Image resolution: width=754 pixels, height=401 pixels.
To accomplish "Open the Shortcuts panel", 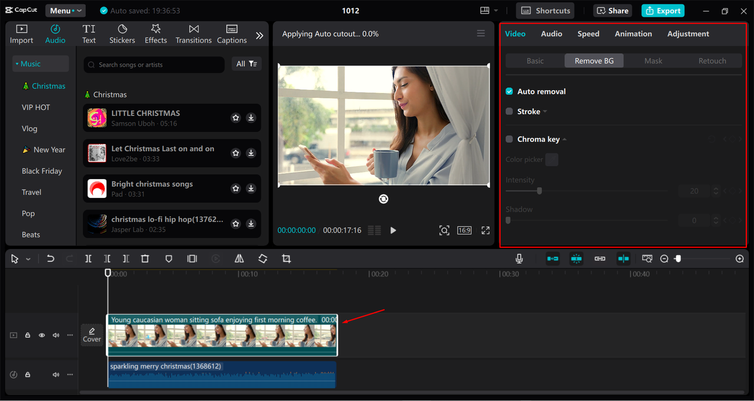I will tap(545, 11).
